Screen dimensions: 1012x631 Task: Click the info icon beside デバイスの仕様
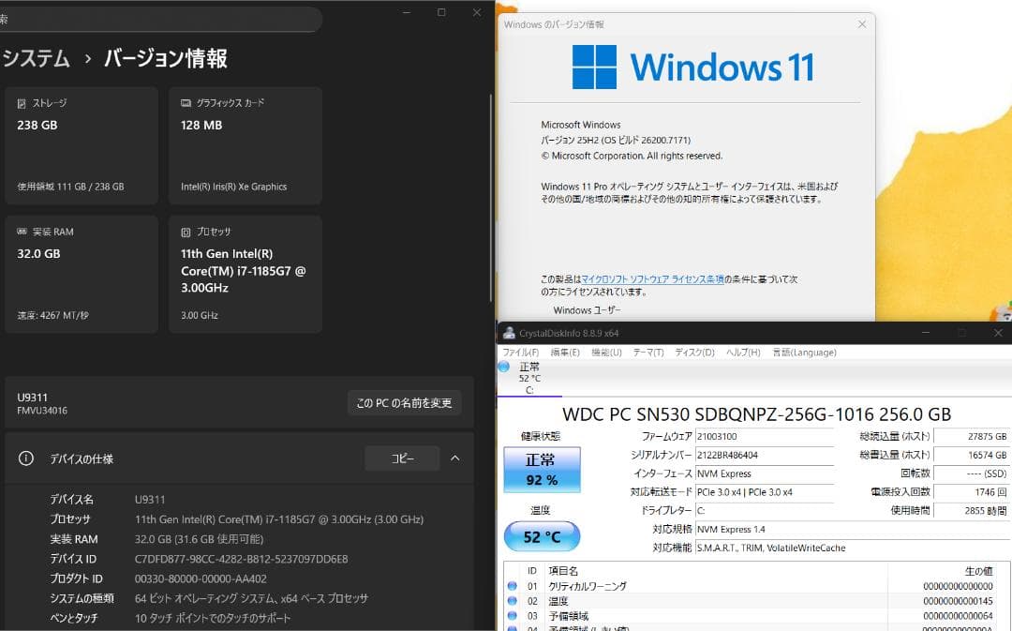click(26, 458)
